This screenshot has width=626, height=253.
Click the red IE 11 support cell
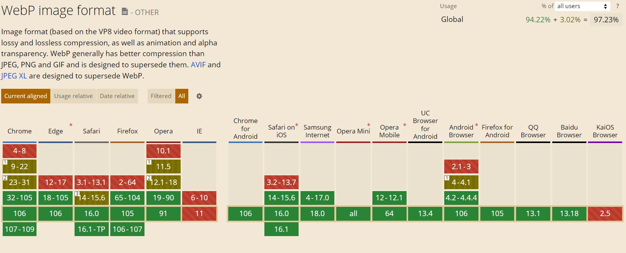[x=199, y=213]
